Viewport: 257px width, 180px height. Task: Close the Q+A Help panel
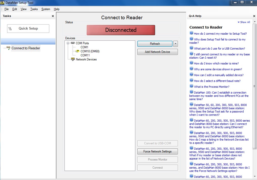254,16
